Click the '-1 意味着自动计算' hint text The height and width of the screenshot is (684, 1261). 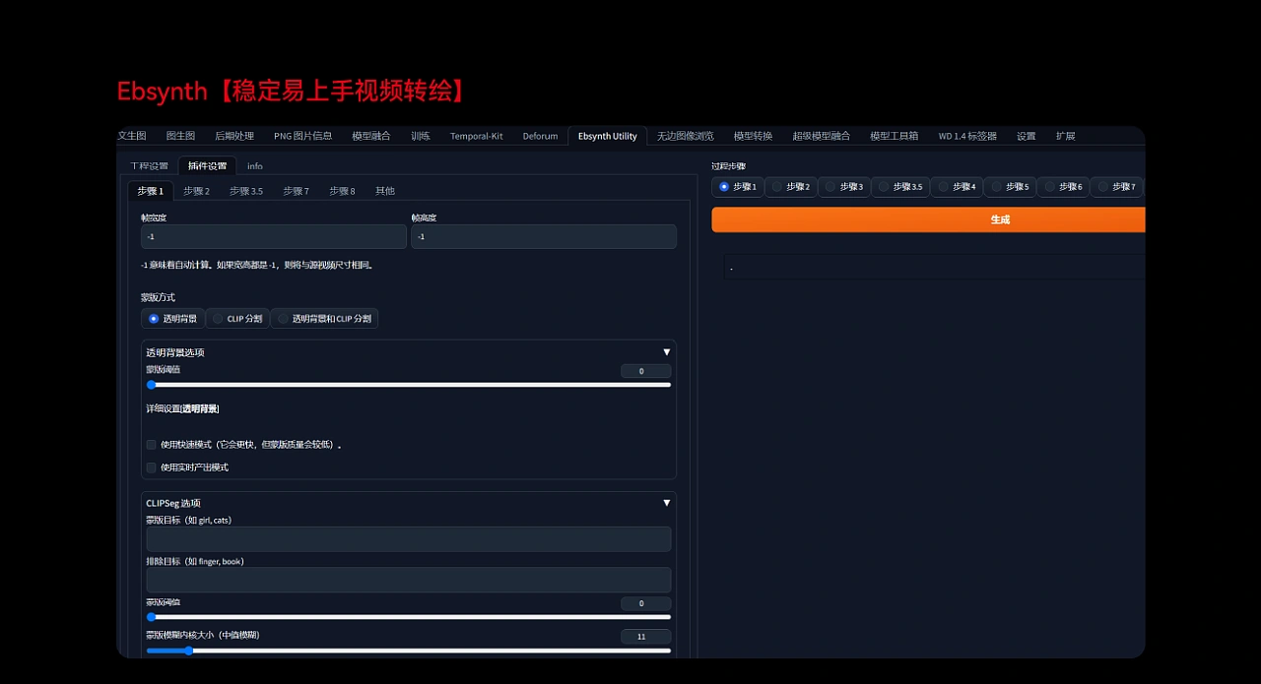[x=257, y=265]
